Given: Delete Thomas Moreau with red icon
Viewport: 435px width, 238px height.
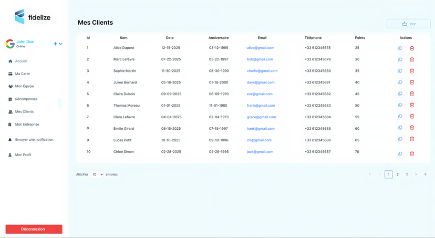Looking at the screenshot, I should tap(412, 105).
